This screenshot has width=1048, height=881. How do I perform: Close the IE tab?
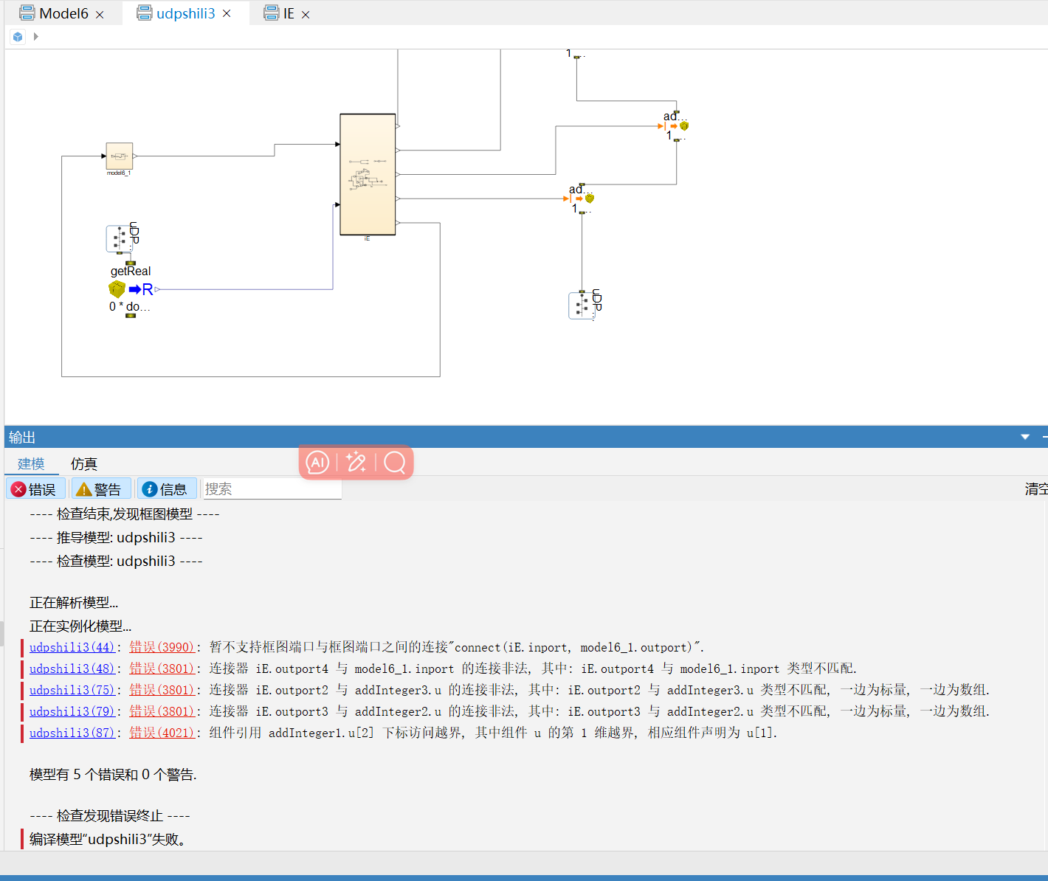pos(306,14)
